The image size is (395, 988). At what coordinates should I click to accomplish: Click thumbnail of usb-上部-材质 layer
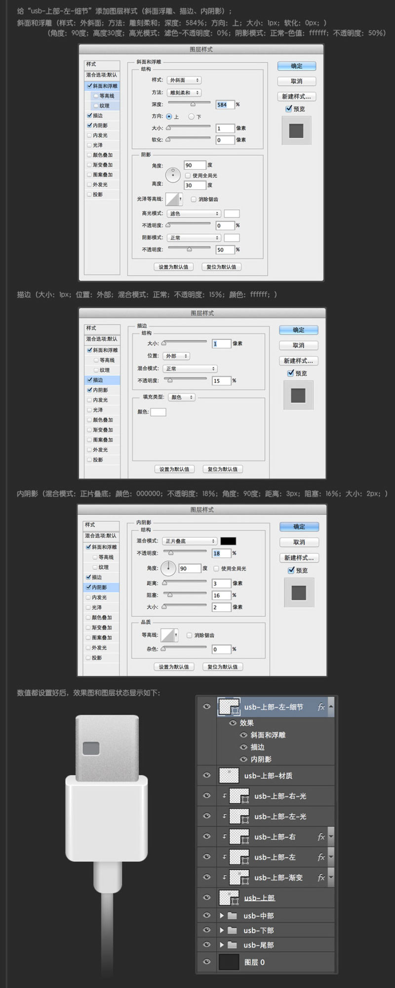229,776
